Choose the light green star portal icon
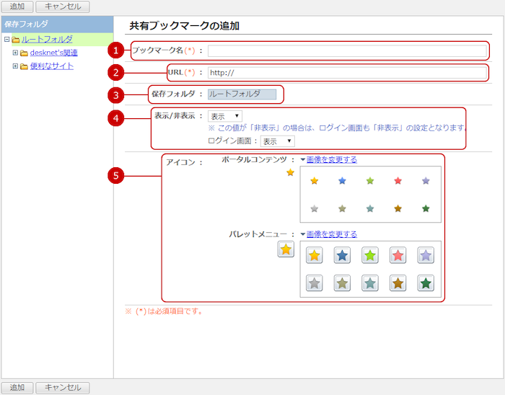This screenshot has width=505, height=395. click(370, 181)
